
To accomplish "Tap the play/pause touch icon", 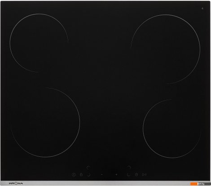I will [x=144, y=174].
